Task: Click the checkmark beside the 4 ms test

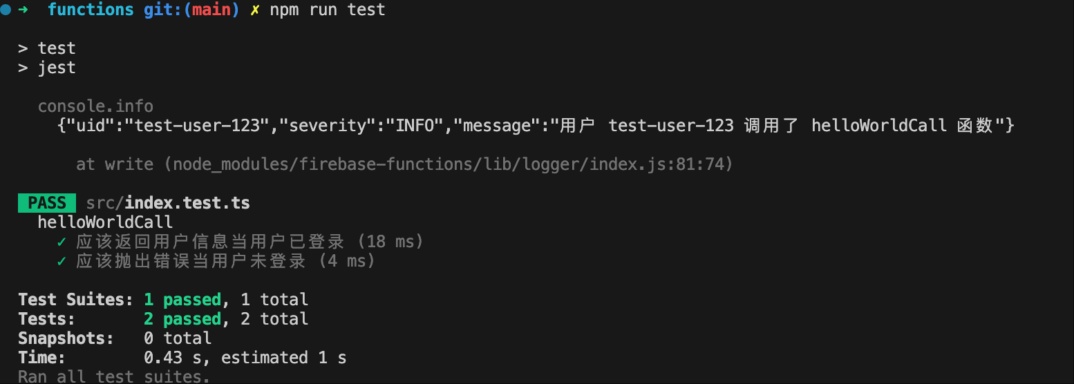Action: click(62, 261)
